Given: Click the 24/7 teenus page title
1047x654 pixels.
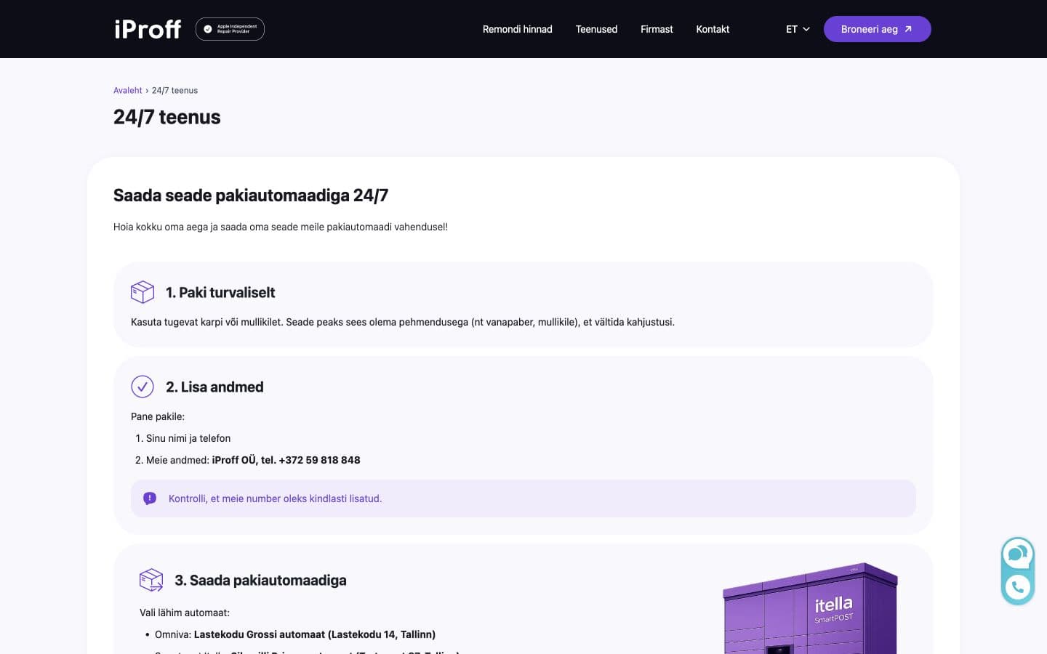Looking at the screenshot, I should pos(167,117).
